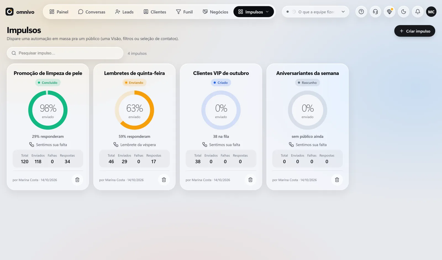442x260 pixels.
Task: Select the 38 na fila text
Action: tap(221, 137)
